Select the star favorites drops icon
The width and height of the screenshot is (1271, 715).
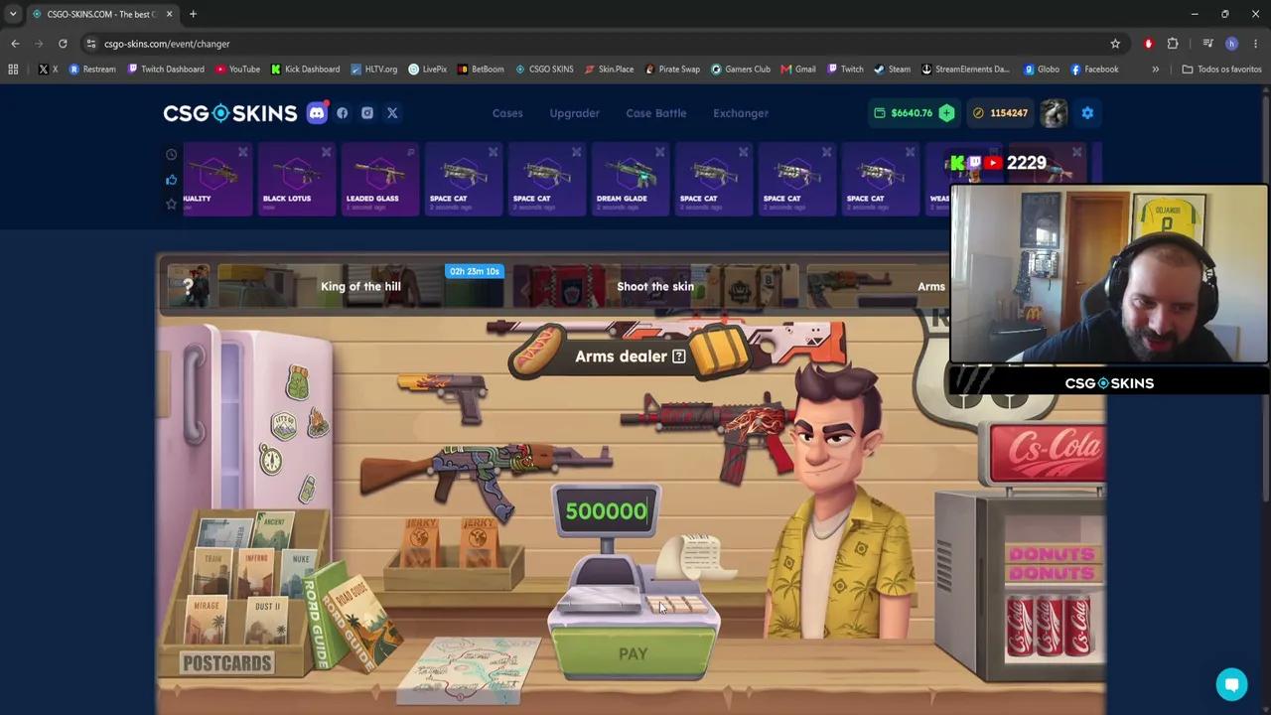coord(171,204)
